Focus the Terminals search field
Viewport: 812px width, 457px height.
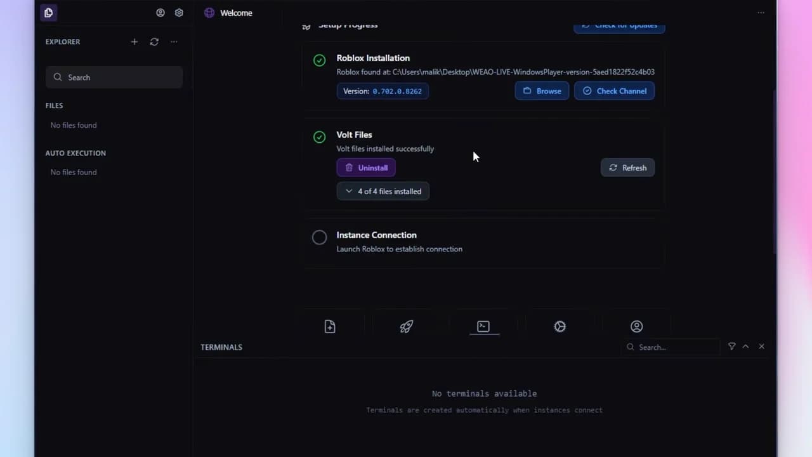tap(671, 347)
